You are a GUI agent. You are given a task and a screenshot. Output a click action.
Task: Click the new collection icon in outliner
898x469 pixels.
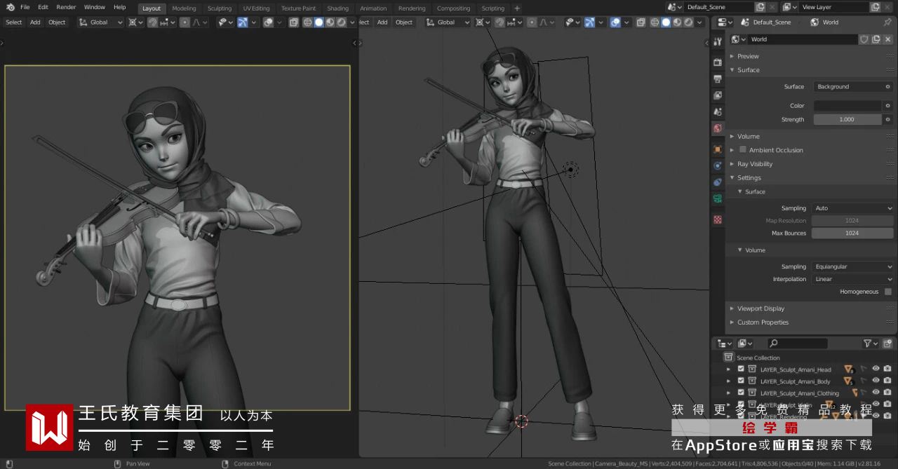click(887, 344)
